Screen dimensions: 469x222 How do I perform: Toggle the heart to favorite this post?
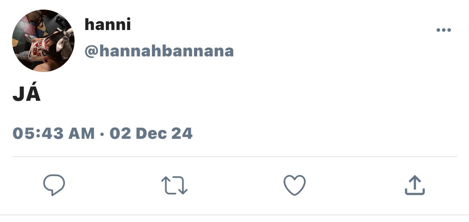coord(295,185)
